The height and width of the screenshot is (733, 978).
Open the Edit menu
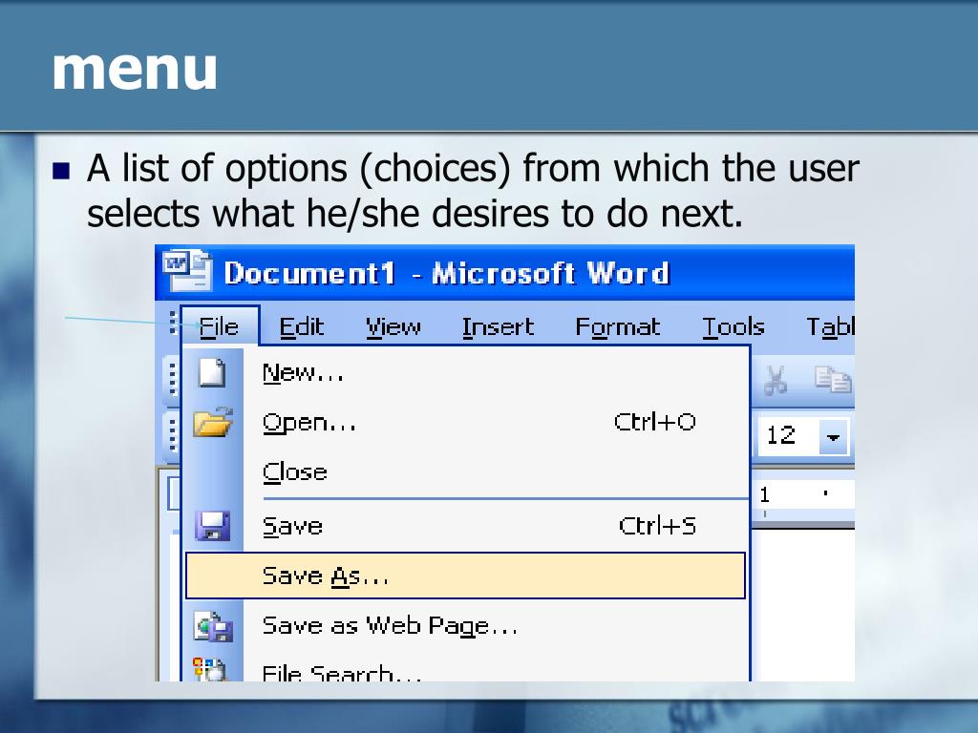pos(301,326)
